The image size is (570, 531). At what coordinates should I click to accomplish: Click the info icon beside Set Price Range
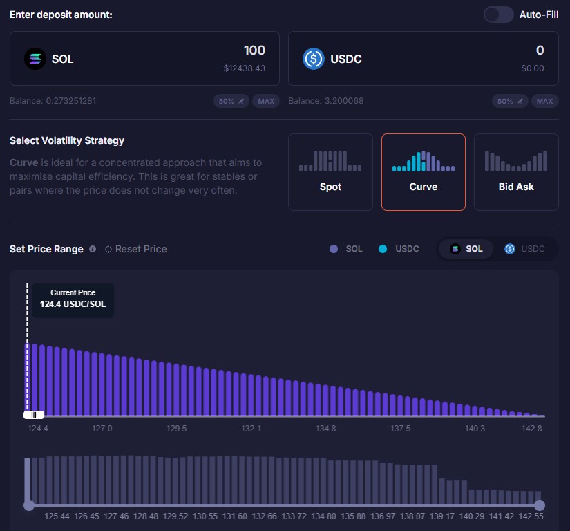click(x=93, y=249)
